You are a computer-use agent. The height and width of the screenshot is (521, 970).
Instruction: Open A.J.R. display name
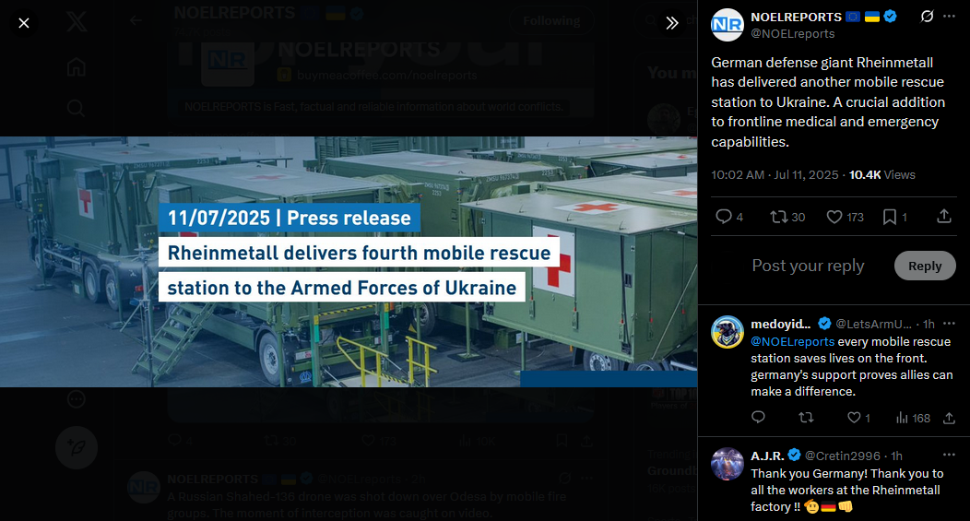coord(767,456)
